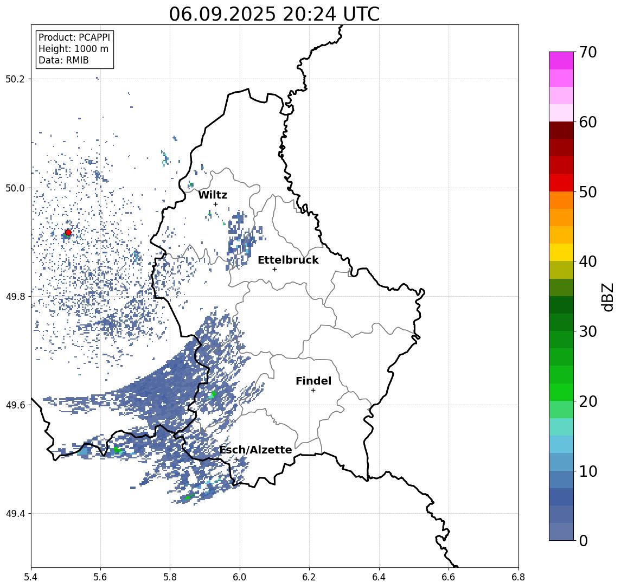Click the light blue swatch between 10 and 20
The height and width of the screenshot is (588, 621).
click(561, 444)
